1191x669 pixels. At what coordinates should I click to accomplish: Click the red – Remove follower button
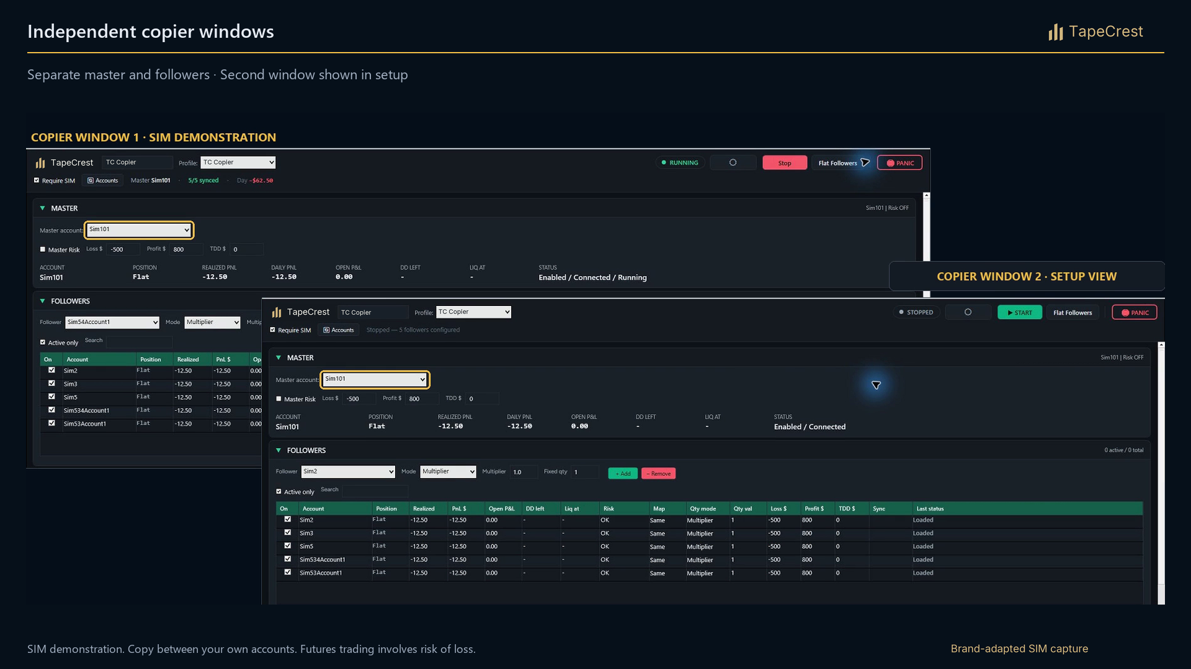(659, 474)
